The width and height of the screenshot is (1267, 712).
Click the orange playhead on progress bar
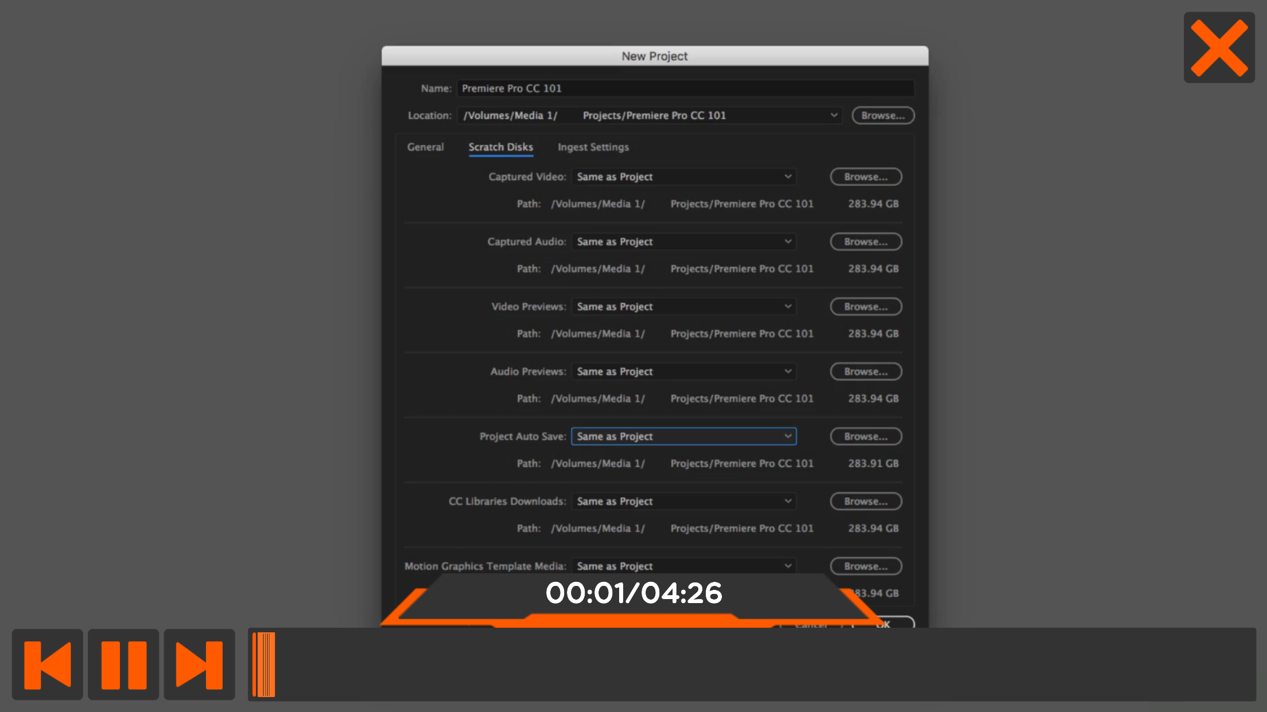coord(265,664)
